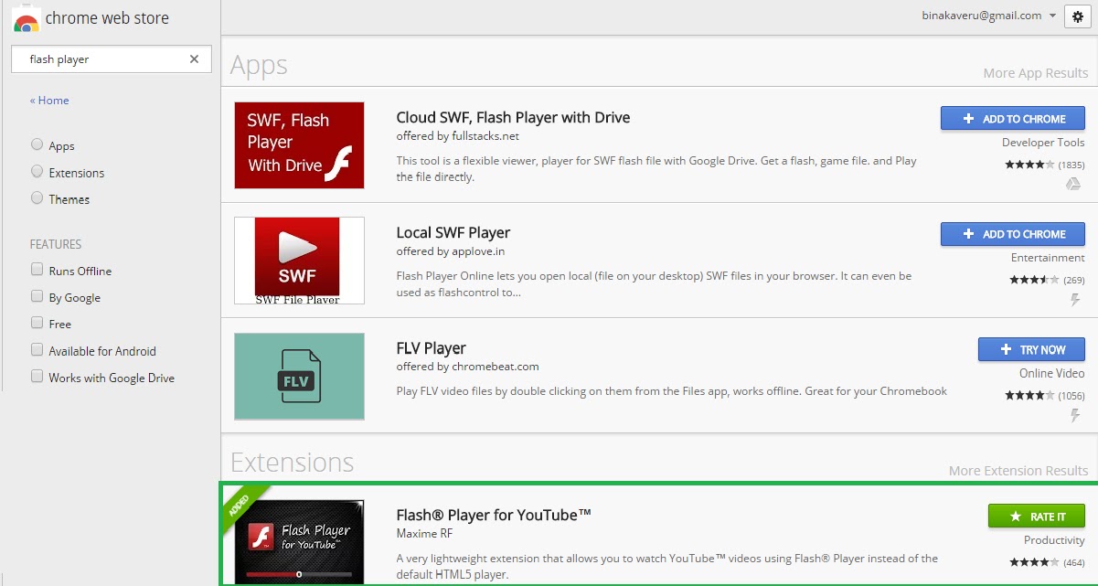Click the Chrome Web Store logo icon
This screenshot has width=1098, height=586.
[27, 19]
